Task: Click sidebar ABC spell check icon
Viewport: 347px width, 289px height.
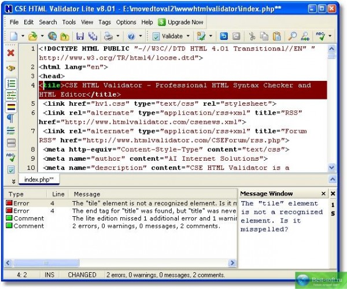Action: [x=11, y=157]
